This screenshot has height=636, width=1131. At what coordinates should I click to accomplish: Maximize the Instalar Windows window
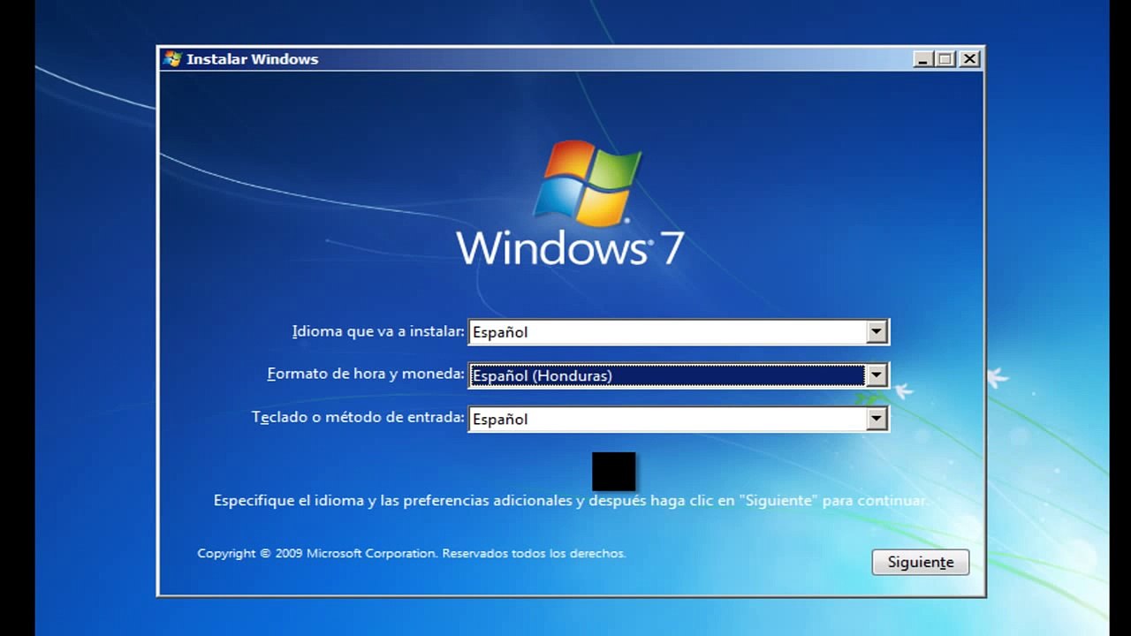point(945,59)
